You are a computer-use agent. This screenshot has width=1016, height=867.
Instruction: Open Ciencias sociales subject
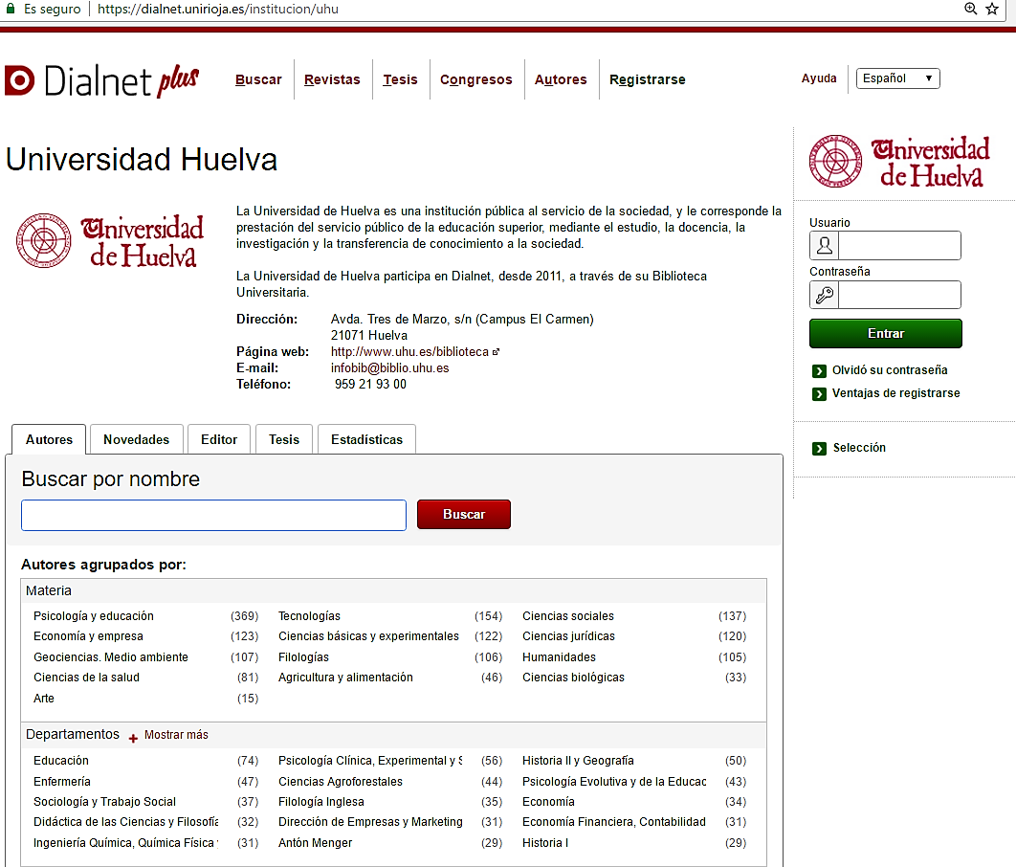coord(567,616)
